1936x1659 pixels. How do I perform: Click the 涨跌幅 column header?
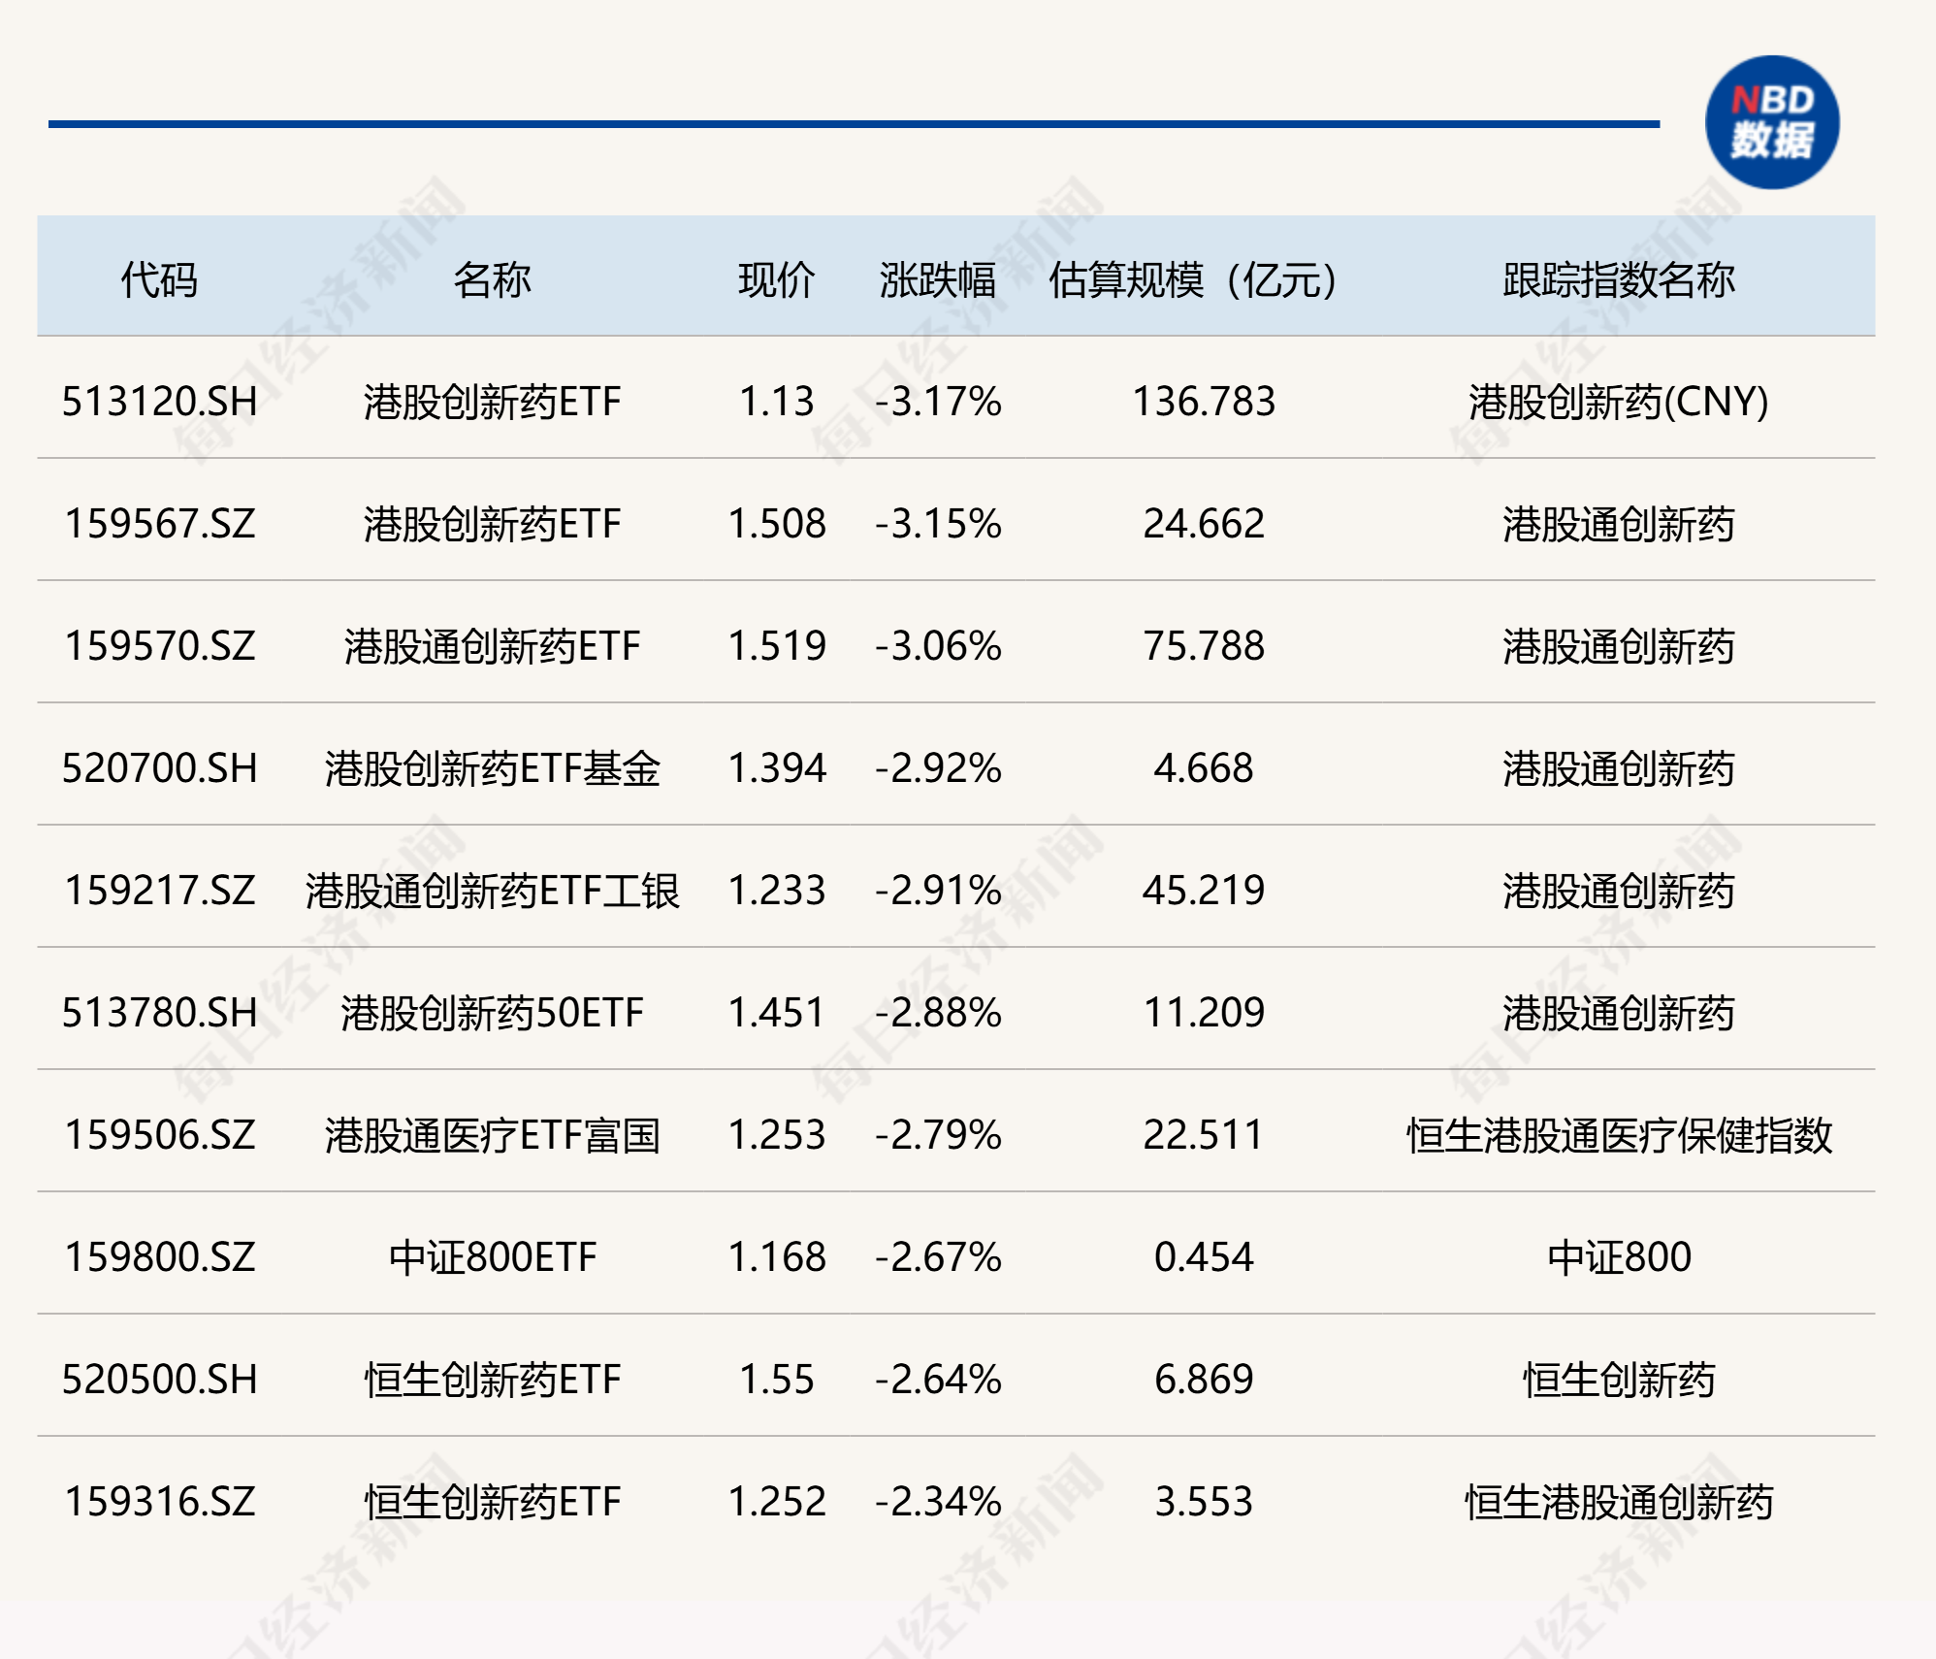pyautogui.click(x=937, y=279)
